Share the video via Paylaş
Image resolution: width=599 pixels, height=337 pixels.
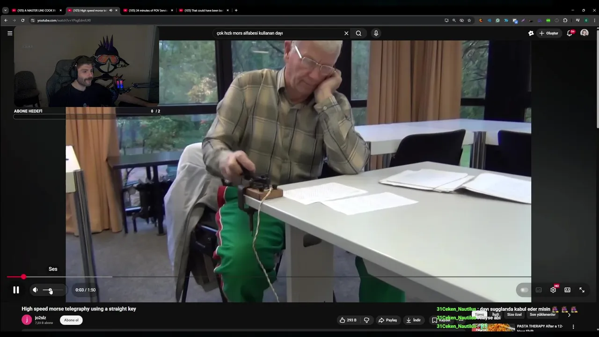coord(387,320)
